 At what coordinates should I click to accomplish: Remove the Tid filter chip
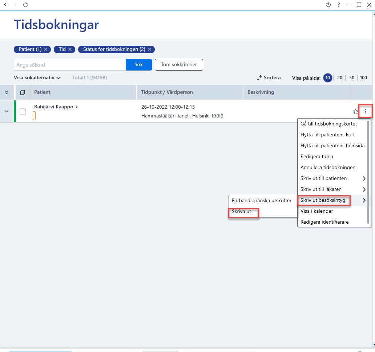tap(70, 49)
